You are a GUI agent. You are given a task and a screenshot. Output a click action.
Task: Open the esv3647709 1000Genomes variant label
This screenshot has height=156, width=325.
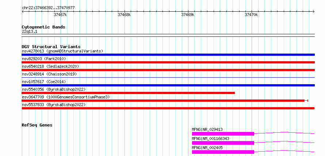coord(66,97)
